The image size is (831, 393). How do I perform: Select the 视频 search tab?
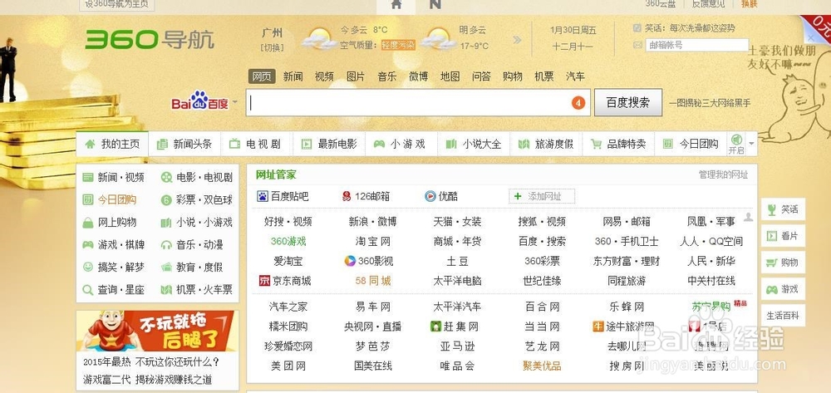(x=324, y=76)
